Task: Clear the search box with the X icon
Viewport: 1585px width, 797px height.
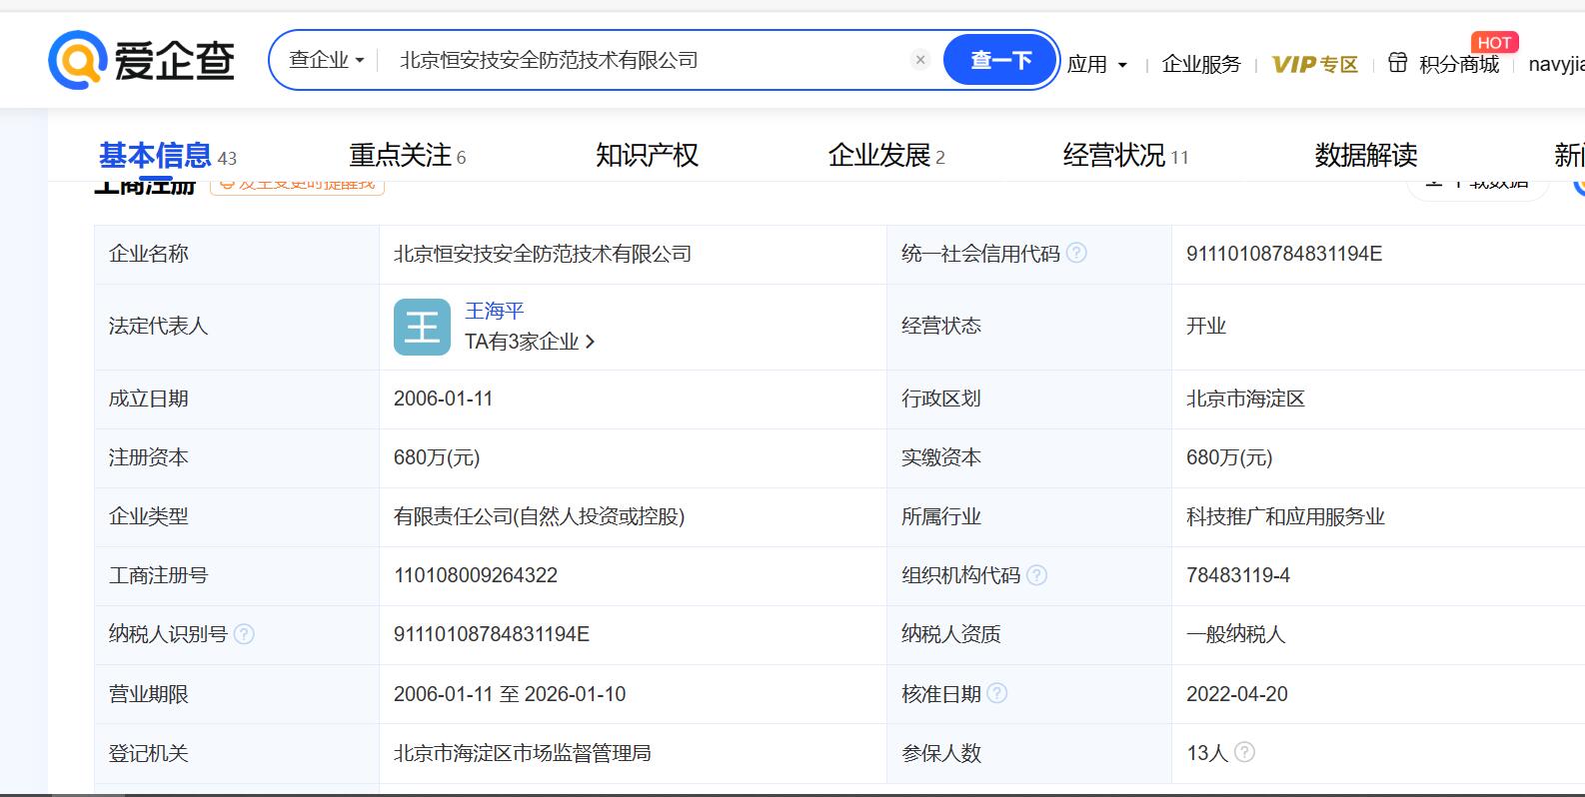Action: (x=920, y=60)
